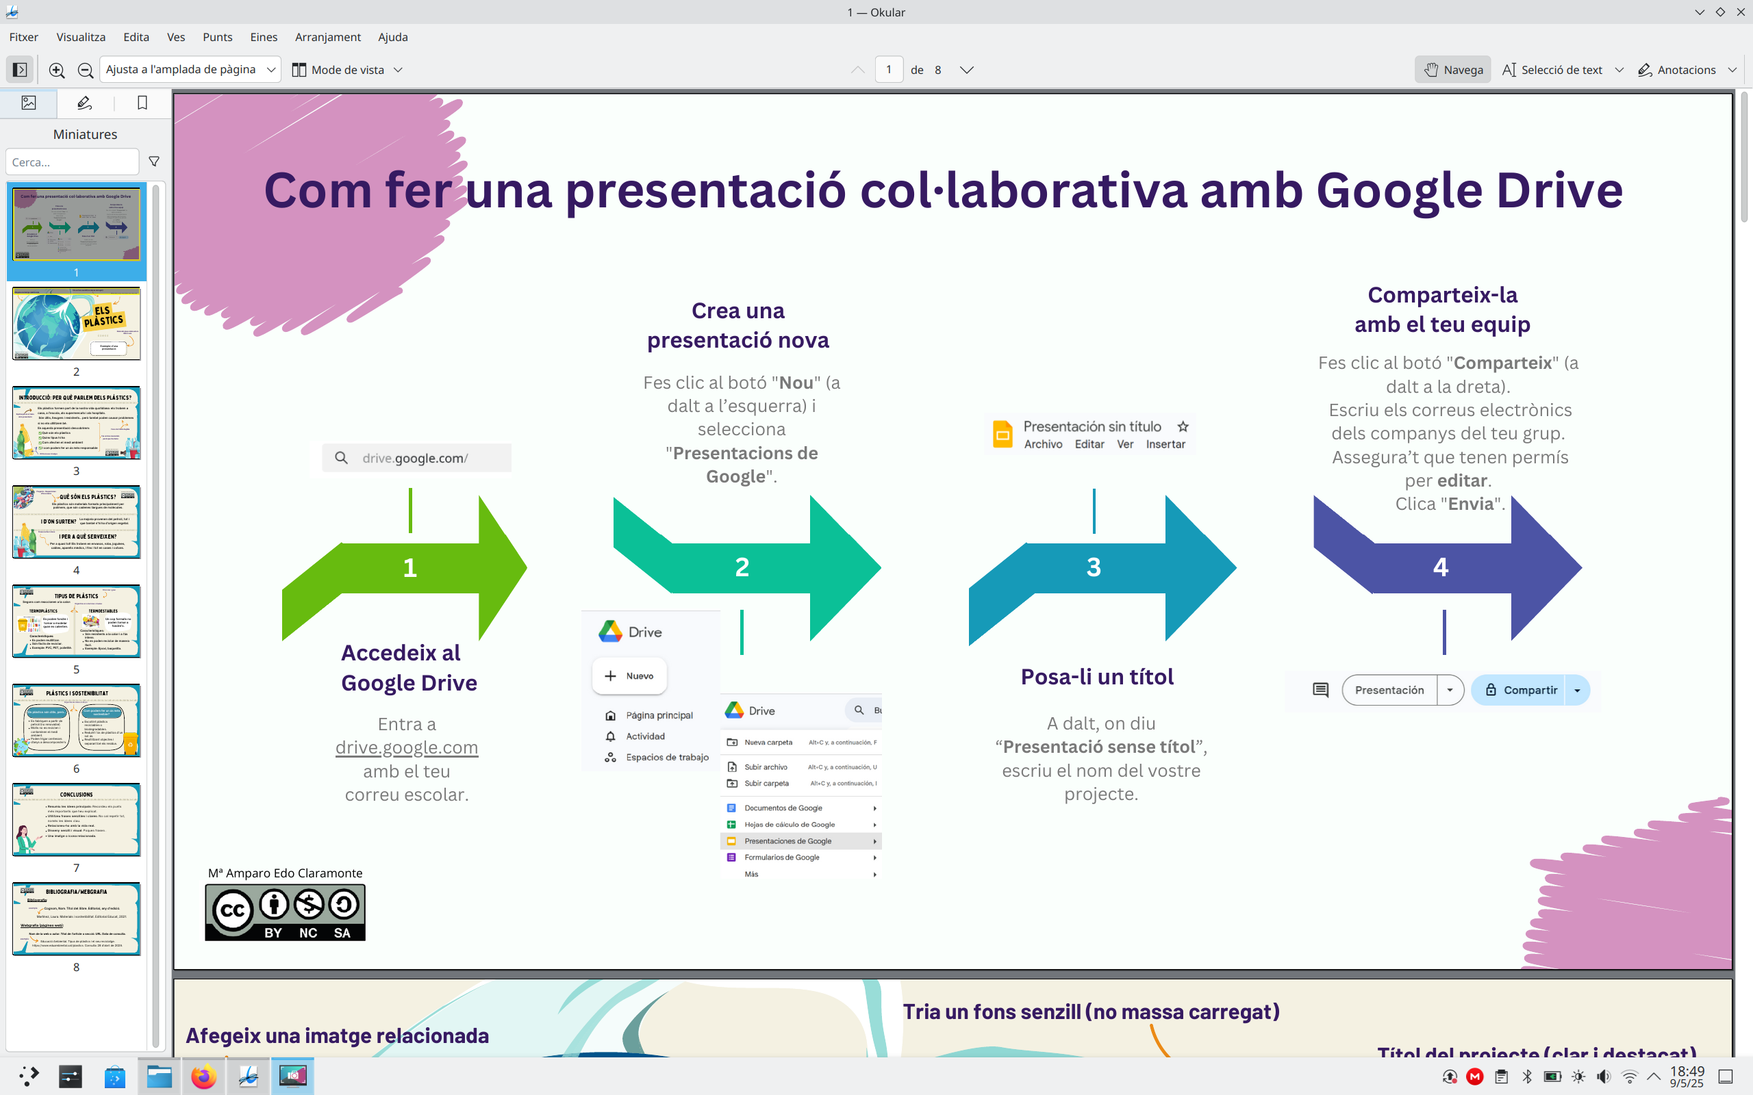
Task: Toggle the sidebar panel button
Action: [x=21, y=70]
